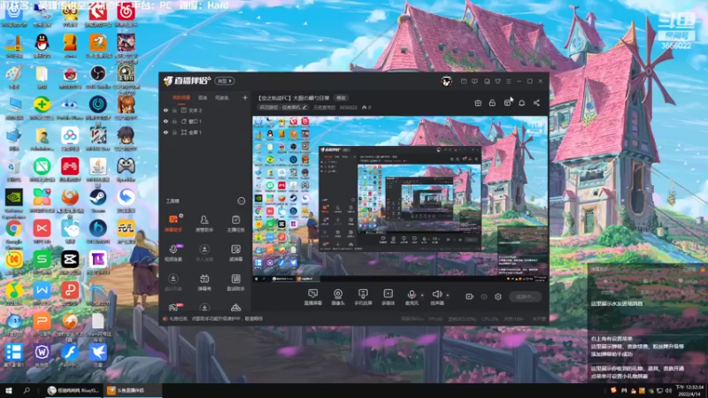Open the 弹幕秀 danmaku show tool
708x398 pixels.
point(204,282)
